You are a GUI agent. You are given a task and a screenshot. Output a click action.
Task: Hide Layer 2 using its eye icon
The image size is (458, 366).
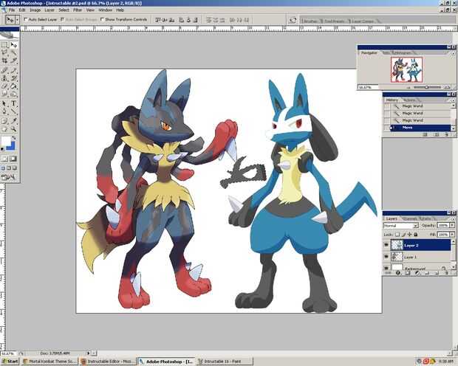point(386,245)
